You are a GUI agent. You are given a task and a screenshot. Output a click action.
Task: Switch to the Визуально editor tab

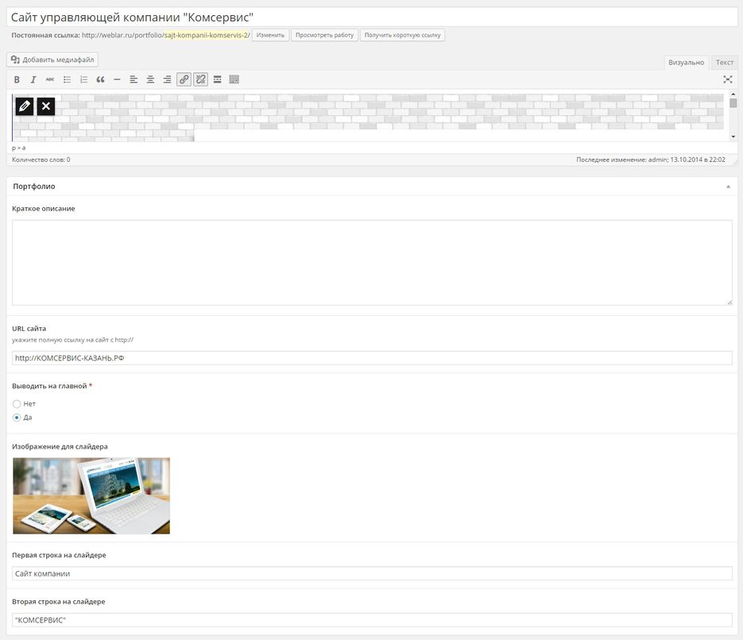pos(686,63)
